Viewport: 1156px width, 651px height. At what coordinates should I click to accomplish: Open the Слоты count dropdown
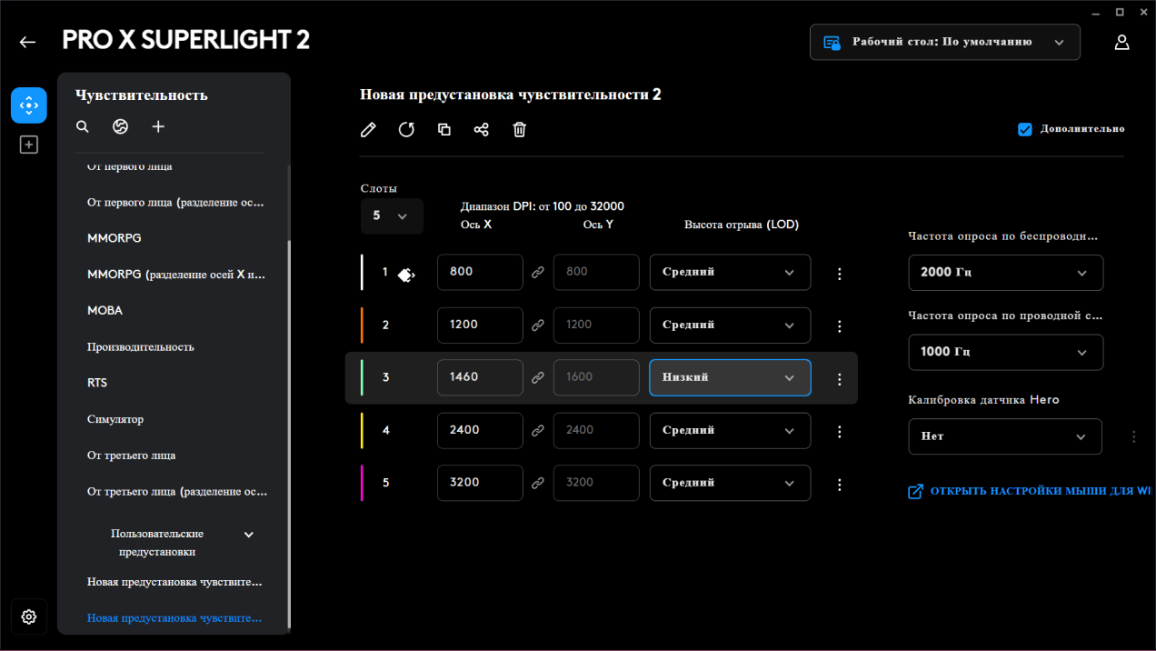tap(392, 216)
